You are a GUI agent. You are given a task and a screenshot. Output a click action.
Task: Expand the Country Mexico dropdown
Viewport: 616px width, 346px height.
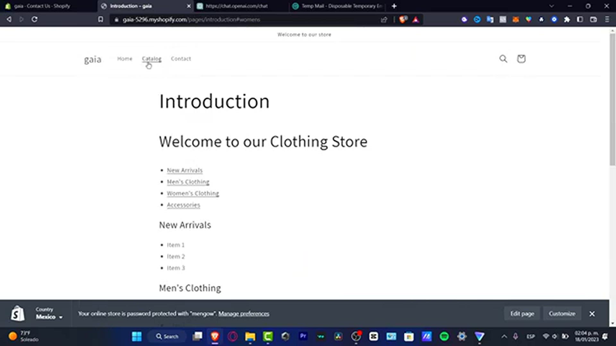tap(49, 317)
